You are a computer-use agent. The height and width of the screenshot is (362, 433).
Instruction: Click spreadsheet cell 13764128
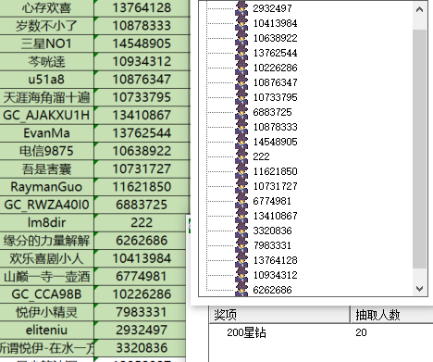point(142,8)
